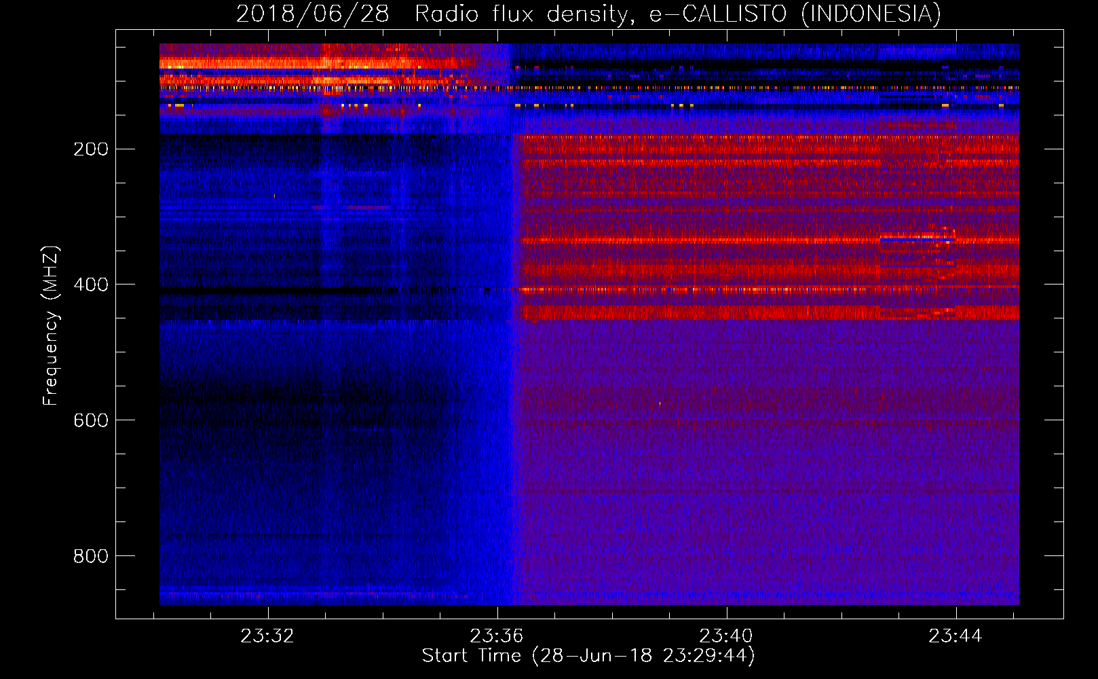Click the 600 frequency axis label

[91, 421]
